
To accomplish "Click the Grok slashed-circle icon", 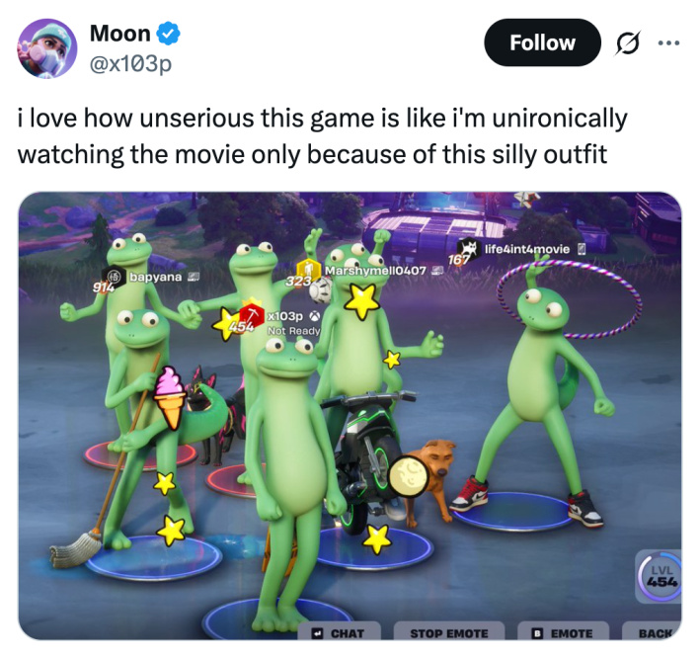I will coord(628,43).
